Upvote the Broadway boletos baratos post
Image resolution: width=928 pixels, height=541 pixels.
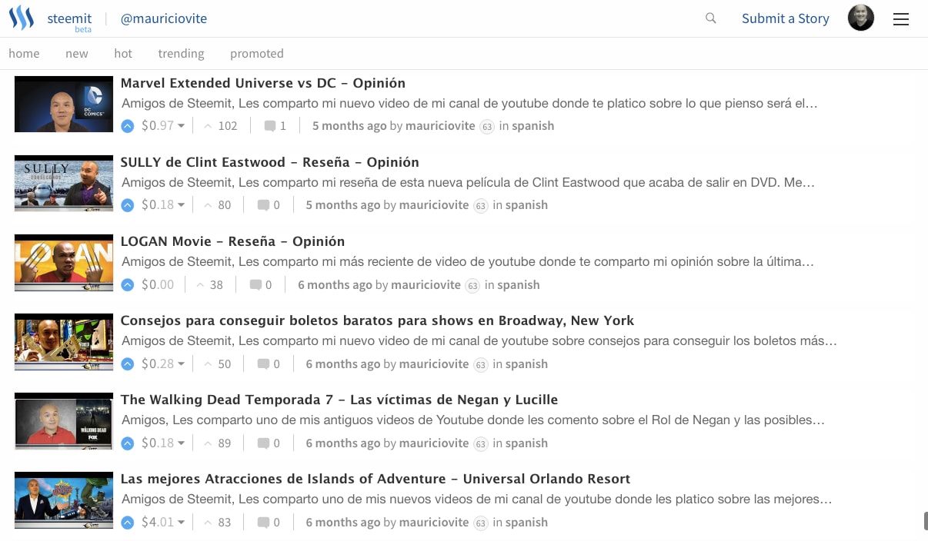pyautogui.click(x=128, y=363)
